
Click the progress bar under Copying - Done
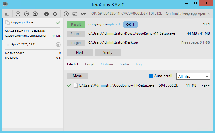tap(33, 27)
